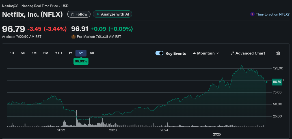Screen dimensions: 292x139
Task: Select the 1D time range
Action: pos(12,53)
